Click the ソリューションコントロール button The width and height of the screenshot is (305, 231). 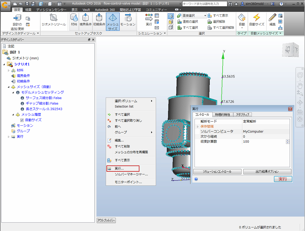(217, 171)
